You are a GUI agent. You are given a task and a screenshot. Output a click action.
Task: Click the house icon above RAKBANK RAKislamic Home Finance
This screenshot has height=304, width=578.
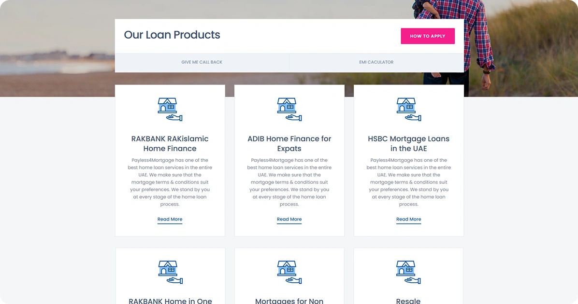click(x=170, y=110)
